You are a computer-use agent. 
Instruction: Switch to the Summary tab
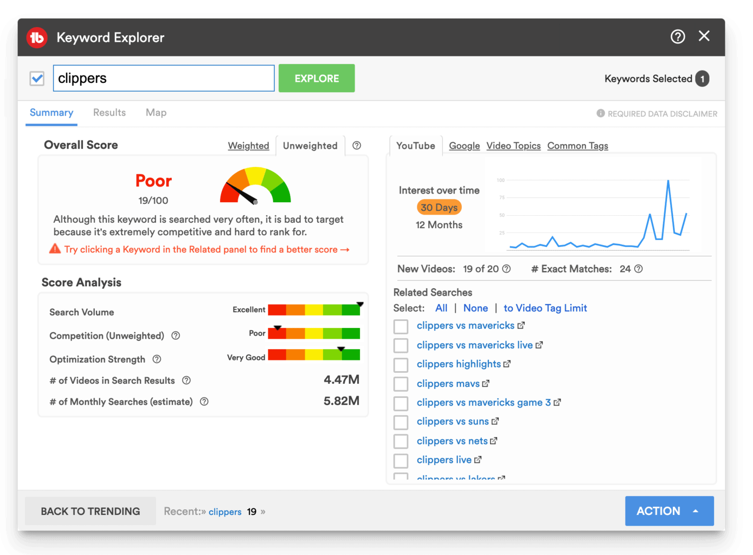click(52, 113)
